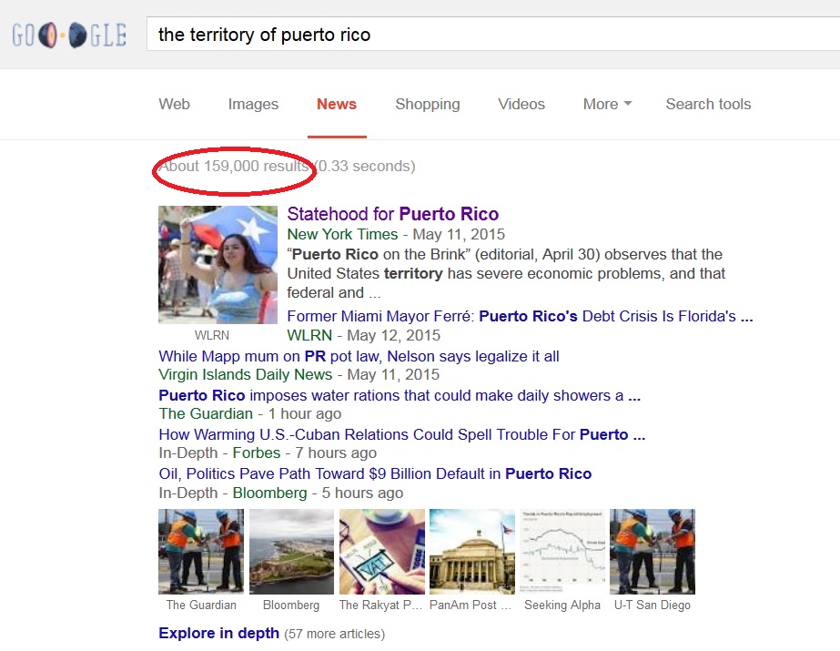Click the woman with flag news thumbnail
The height and width of the screenshot is (651, 840).
point(218,265)
